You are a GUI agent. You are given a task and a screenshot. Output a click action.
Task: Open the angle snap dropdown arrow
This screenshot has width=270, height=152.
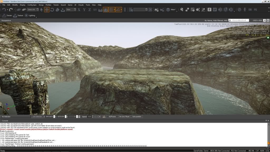point(121,10)
